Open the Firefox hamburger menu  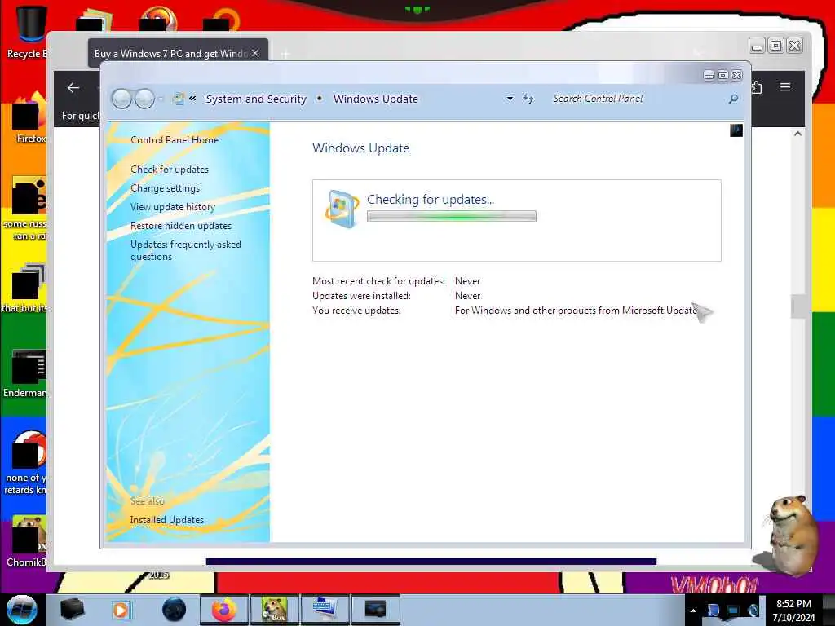[x=785, y=86]
